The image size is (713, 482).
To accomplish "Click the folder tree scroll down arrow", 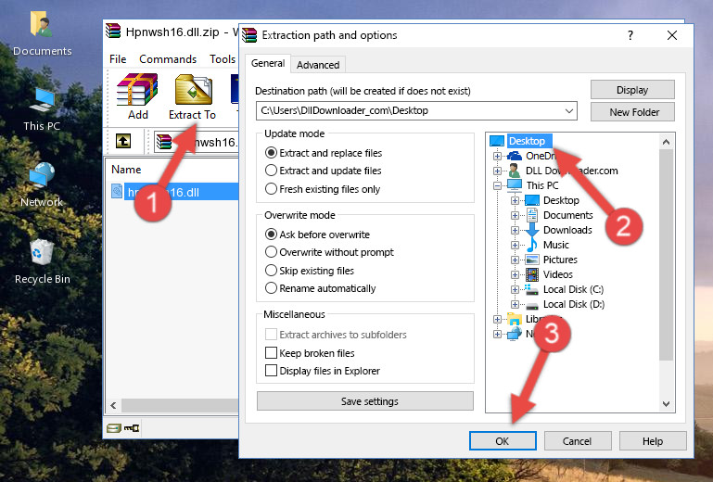I will click(x=666, y=404).
